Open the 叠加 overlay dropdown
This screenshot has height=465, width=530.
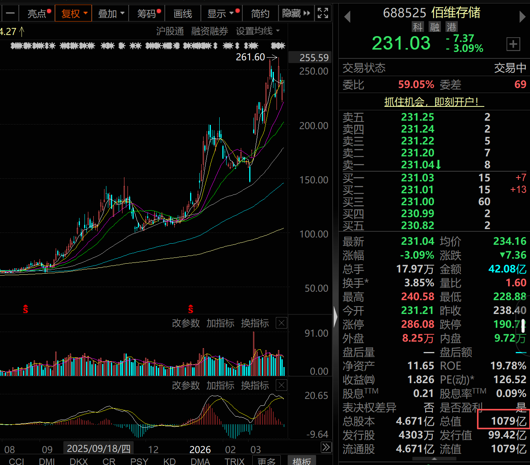111,13
